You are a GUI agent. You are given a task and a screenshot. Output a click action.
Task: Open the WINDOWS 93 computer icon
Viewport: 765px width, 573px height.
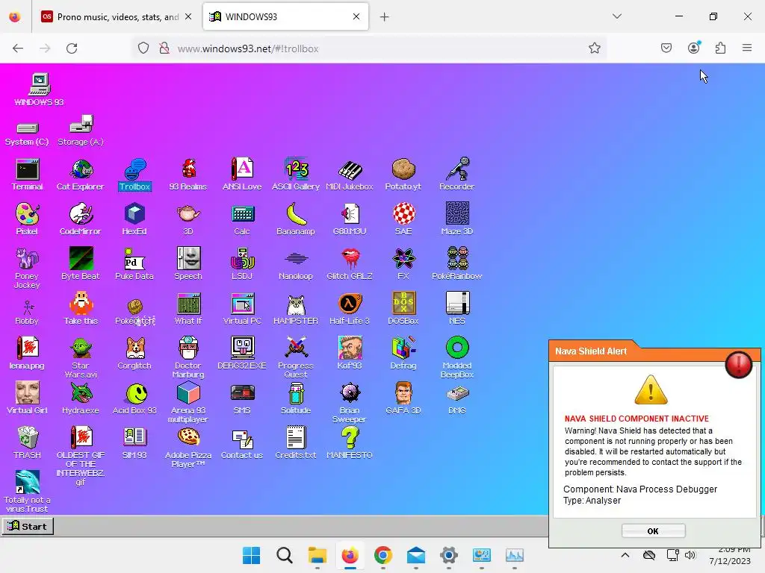(x=39, y=90)
